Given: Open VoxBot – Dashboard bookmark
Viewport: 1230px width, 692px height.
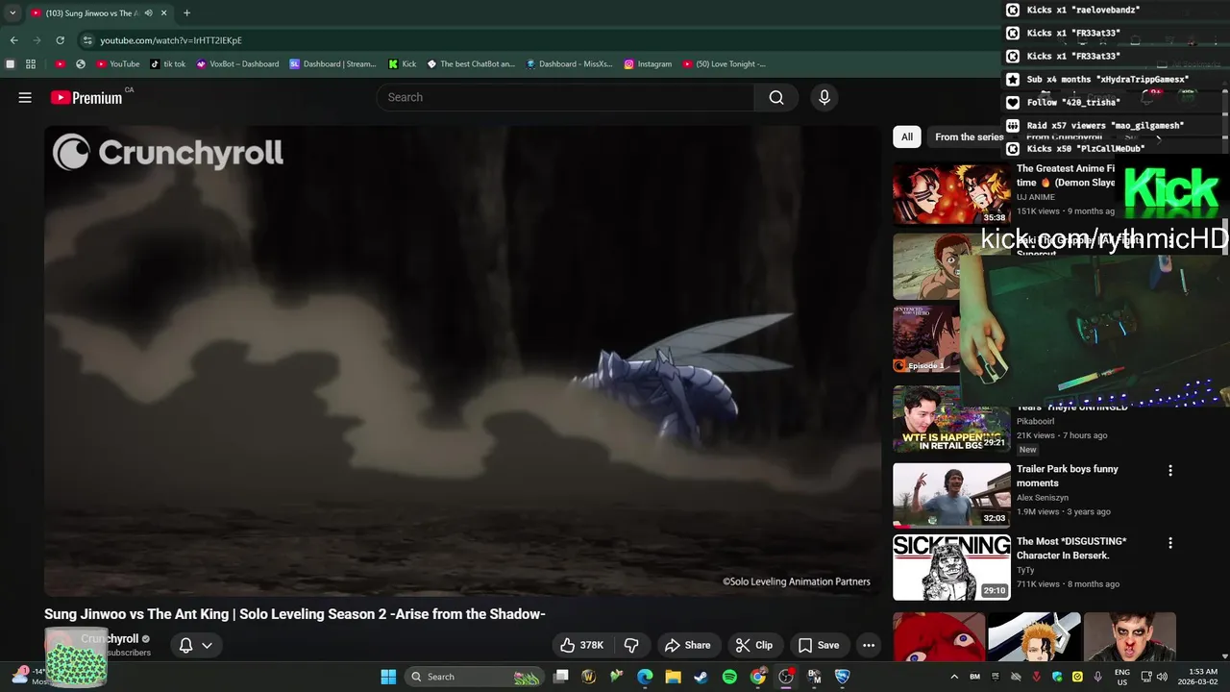Looking at the screenshot, I should coord(237,64).
